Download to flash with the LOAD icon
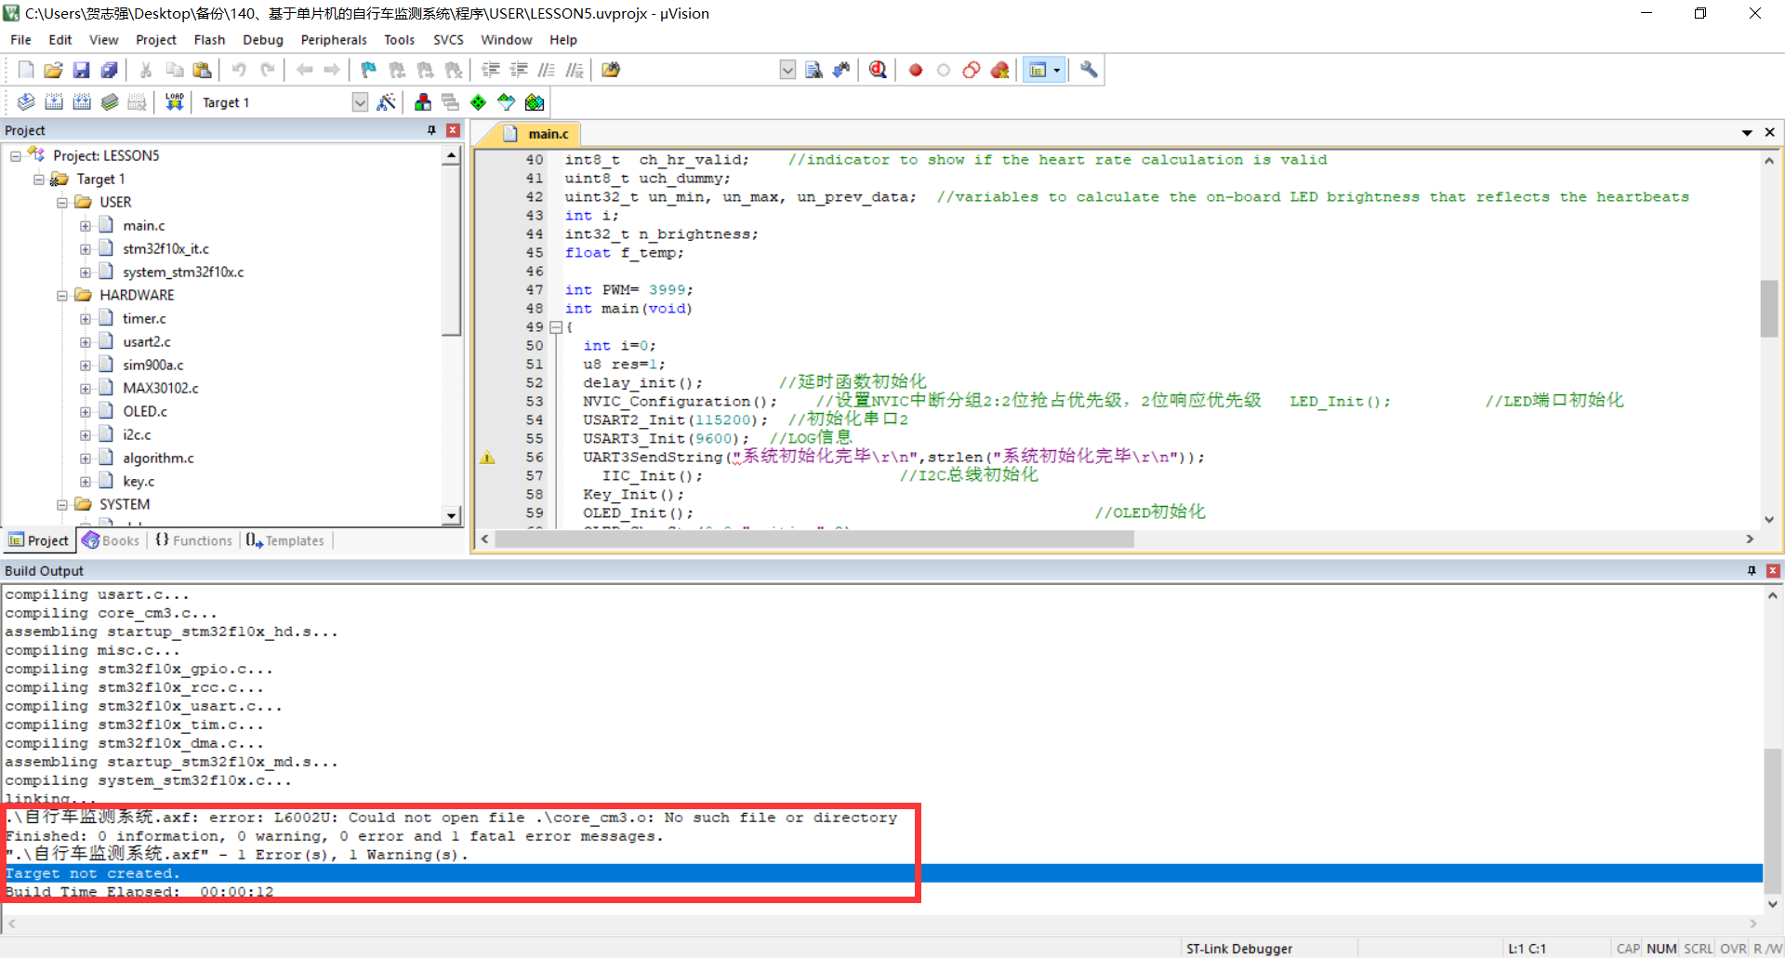Image resolution: width=1785 pixels, height=958 pixels. pyautogui.click(x=174, y=102)
